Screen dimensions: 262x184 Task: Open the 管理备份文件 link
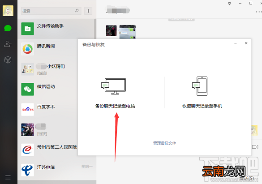coord(164,143)
